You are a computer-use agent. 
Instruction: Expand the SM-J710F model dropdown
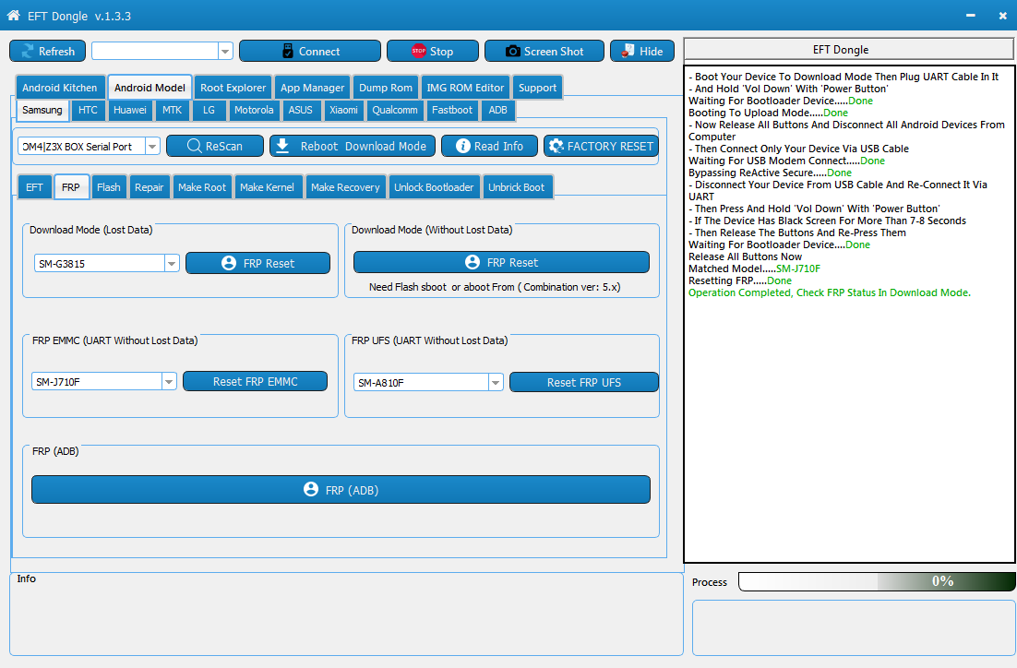(169, 382)
